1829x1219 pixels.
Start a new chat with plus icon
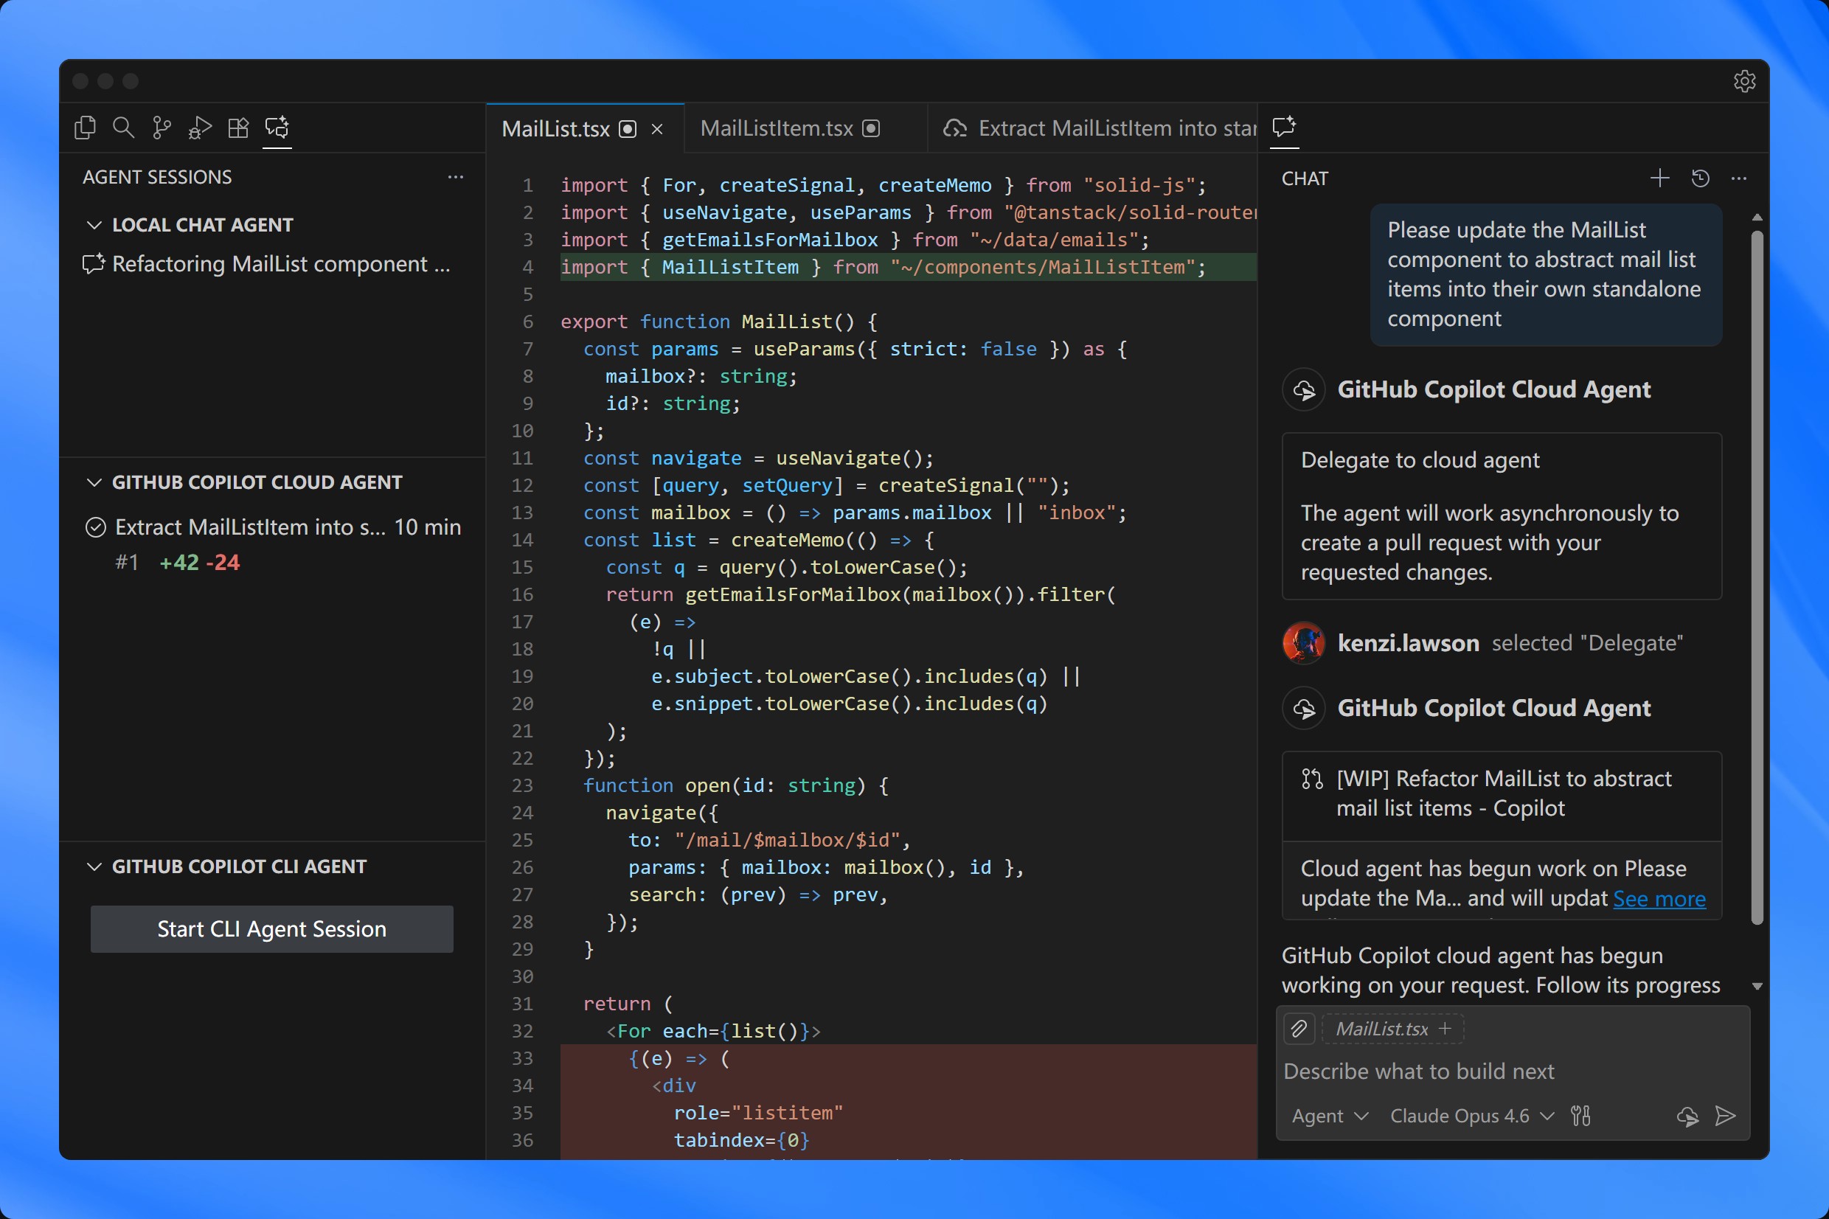click(1659, 178)
